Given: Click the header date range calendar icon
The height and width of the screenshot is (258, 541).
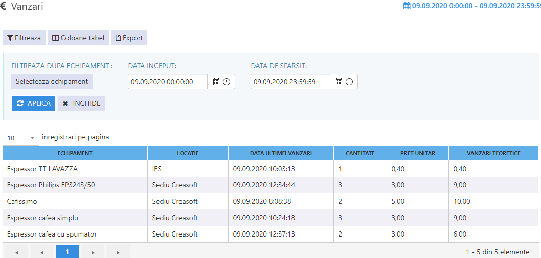Looking at the screenshot, I should pos(407,6).
